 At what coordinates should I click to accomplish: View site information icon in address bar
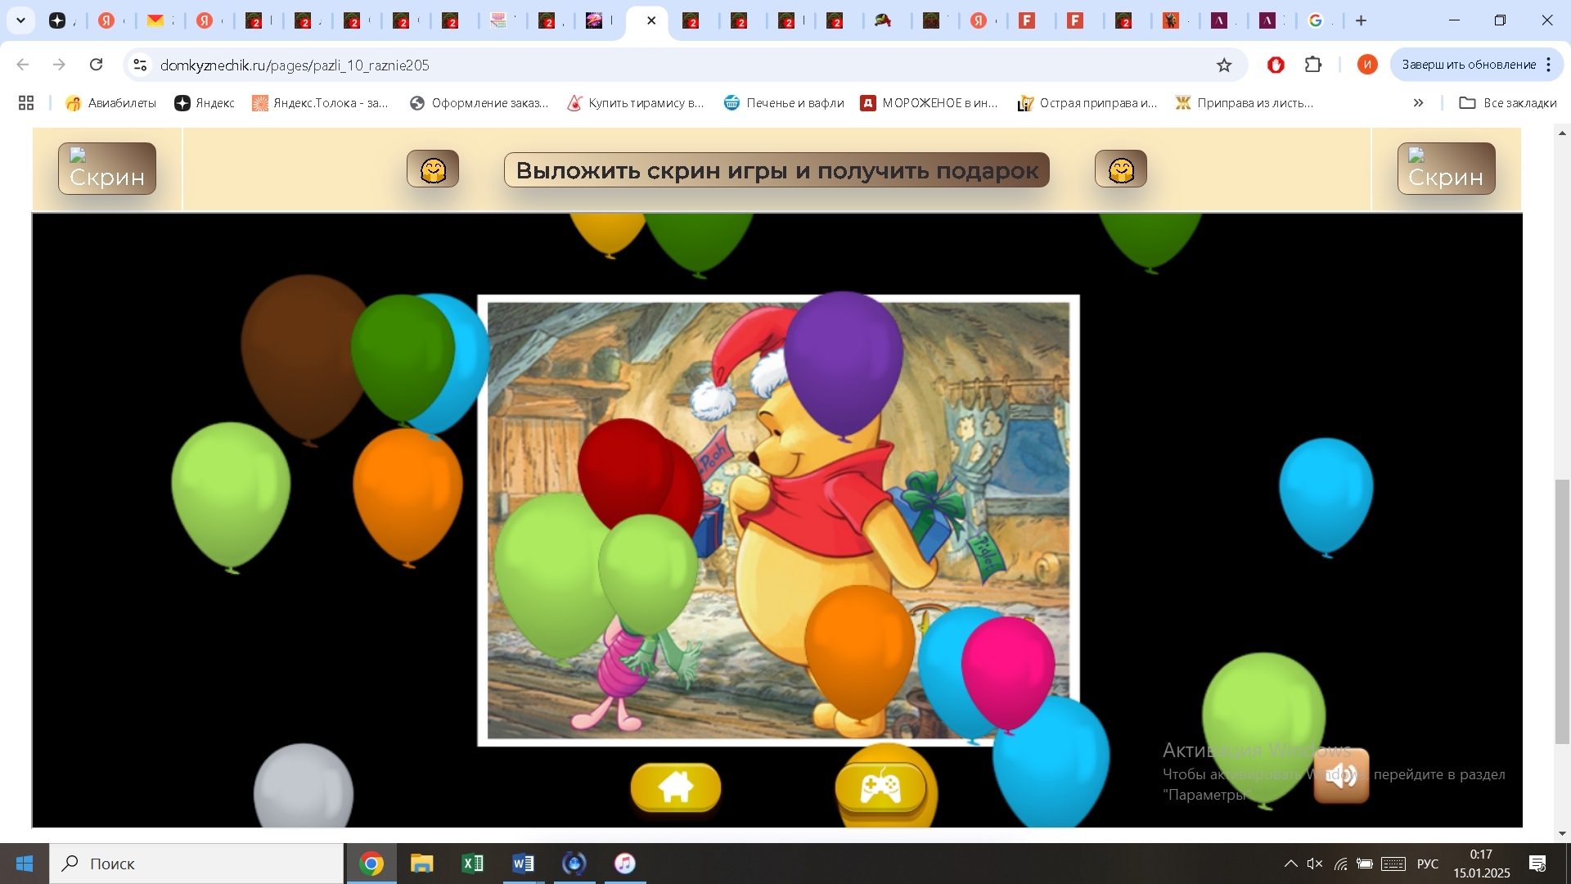[140, 65]
